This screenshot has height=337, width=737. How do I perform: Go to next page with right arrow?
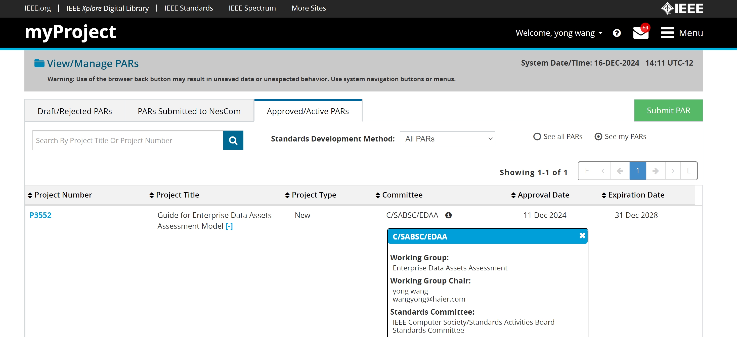tap(655, 171)
